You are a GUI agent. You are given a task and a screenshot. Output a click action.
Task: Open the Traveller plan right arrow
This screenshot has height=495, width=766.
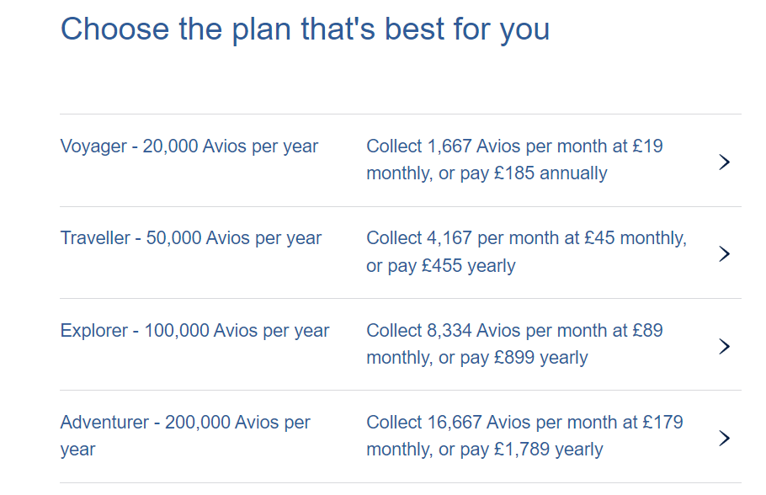pyautogui.click(x=724, y=254)
